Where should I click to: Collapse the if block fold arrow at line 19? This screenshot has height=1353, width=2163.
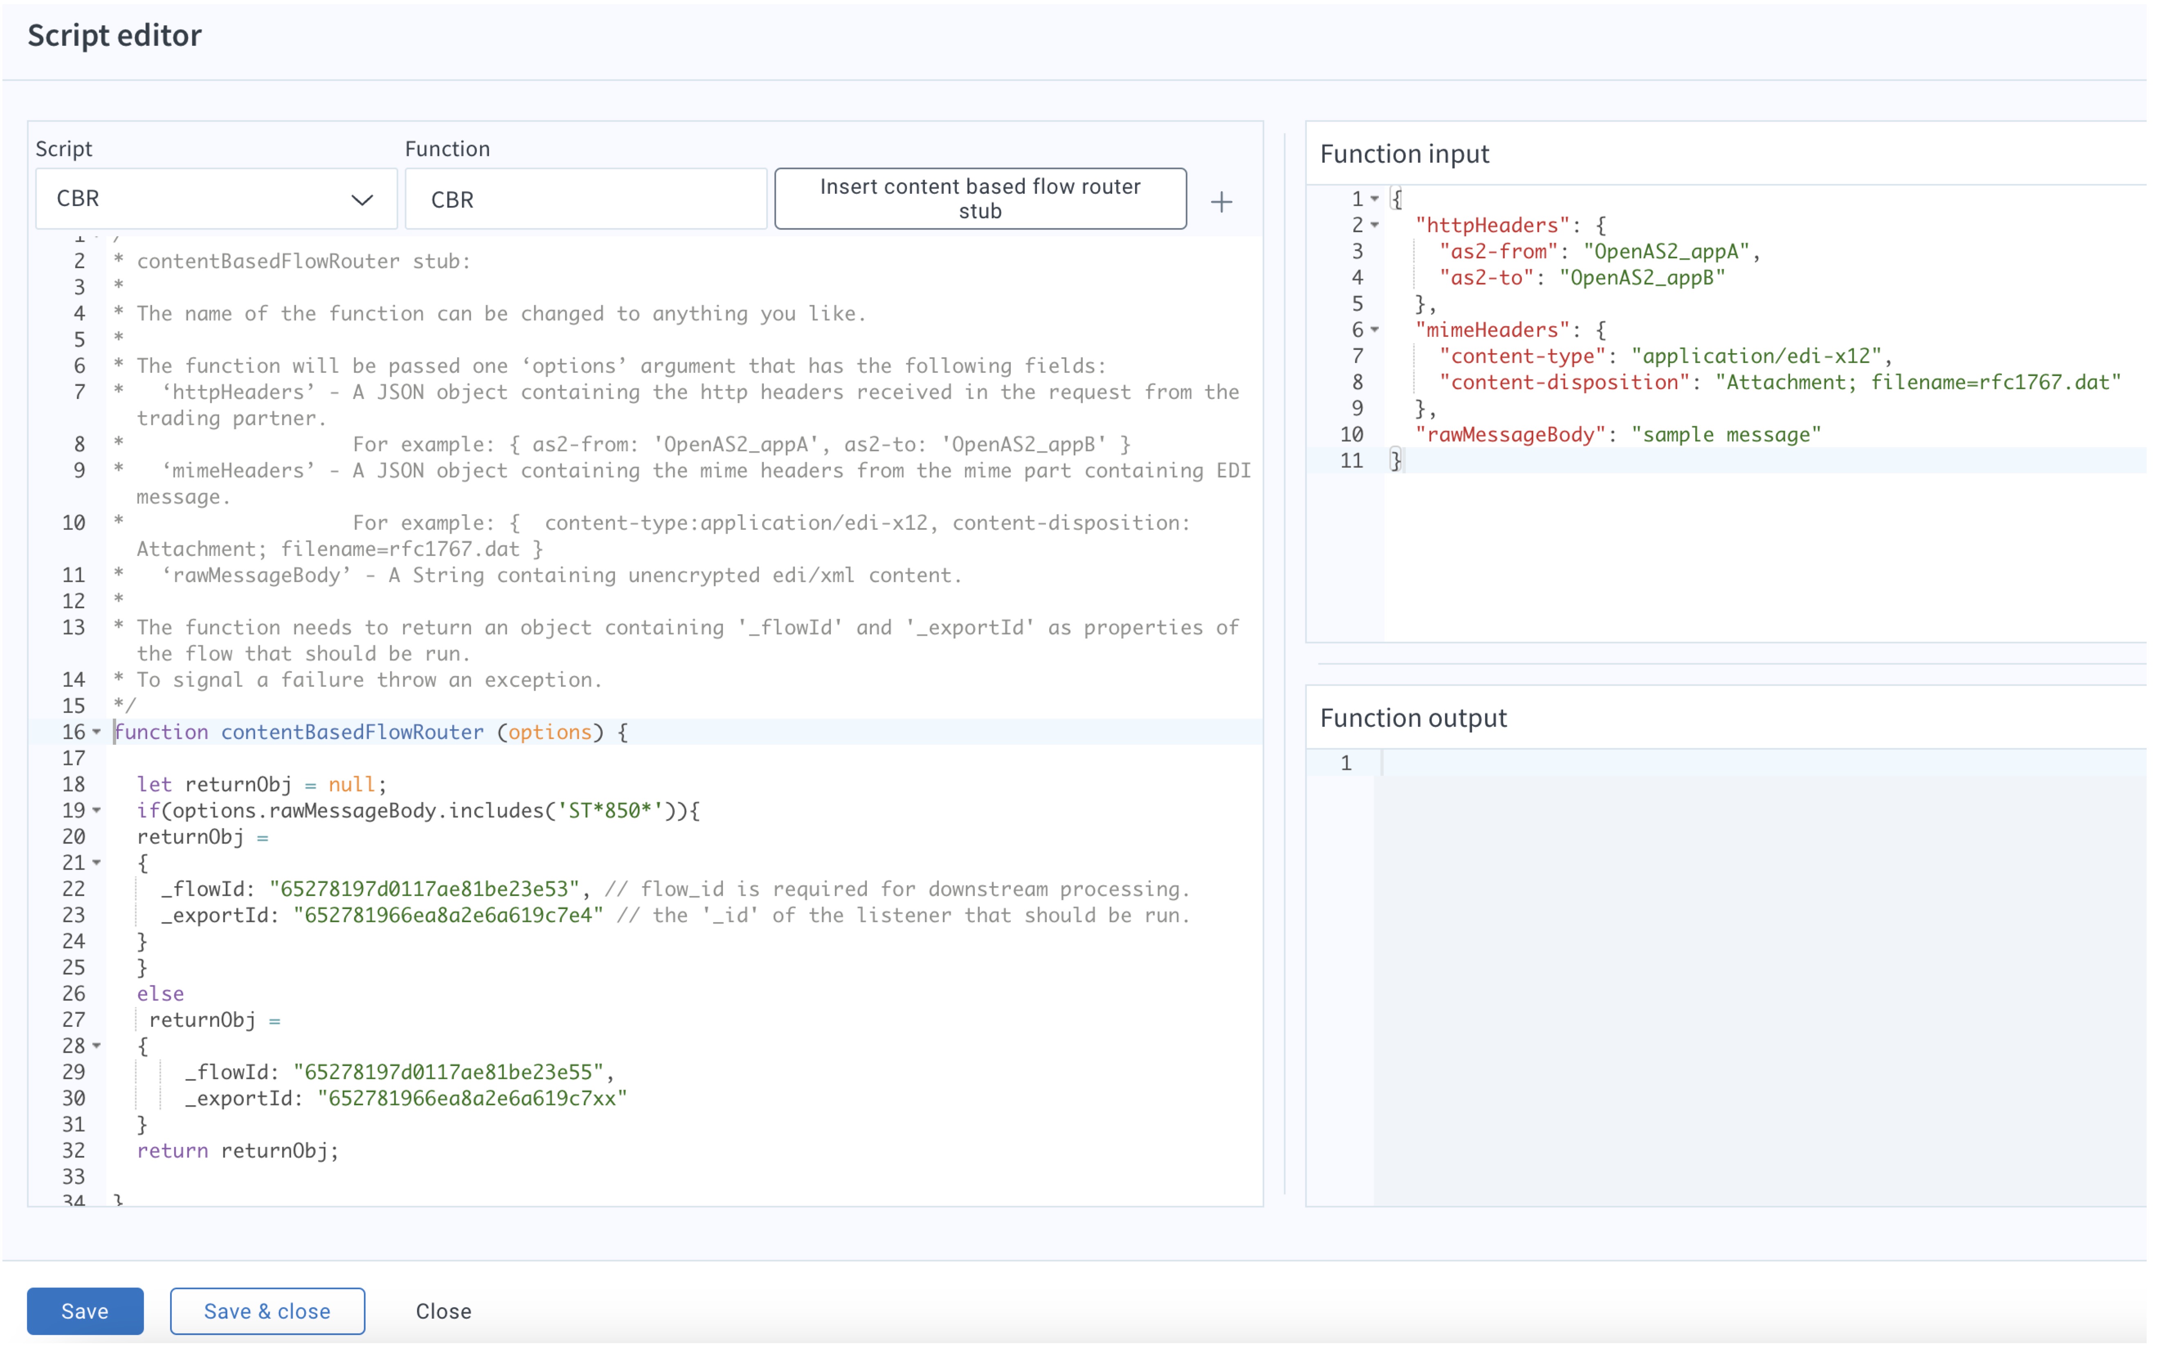click(96, 810)
